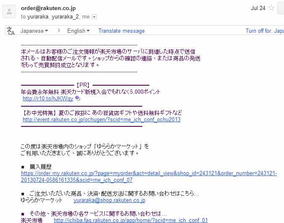The width and height of the screenshot is (284, 223).
Task: Click the ゆららかマーケット shop name before the email address
Action: point(42,200)
